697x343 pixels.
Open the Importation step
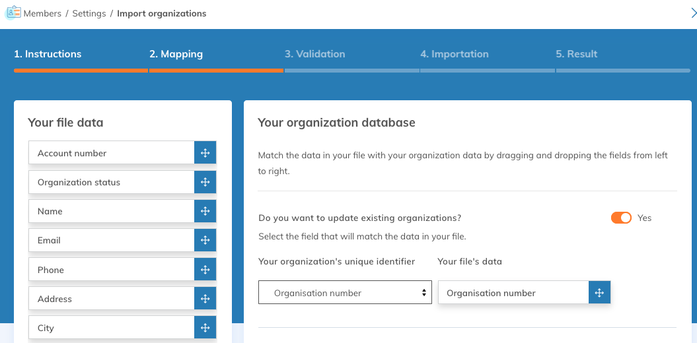454,54
